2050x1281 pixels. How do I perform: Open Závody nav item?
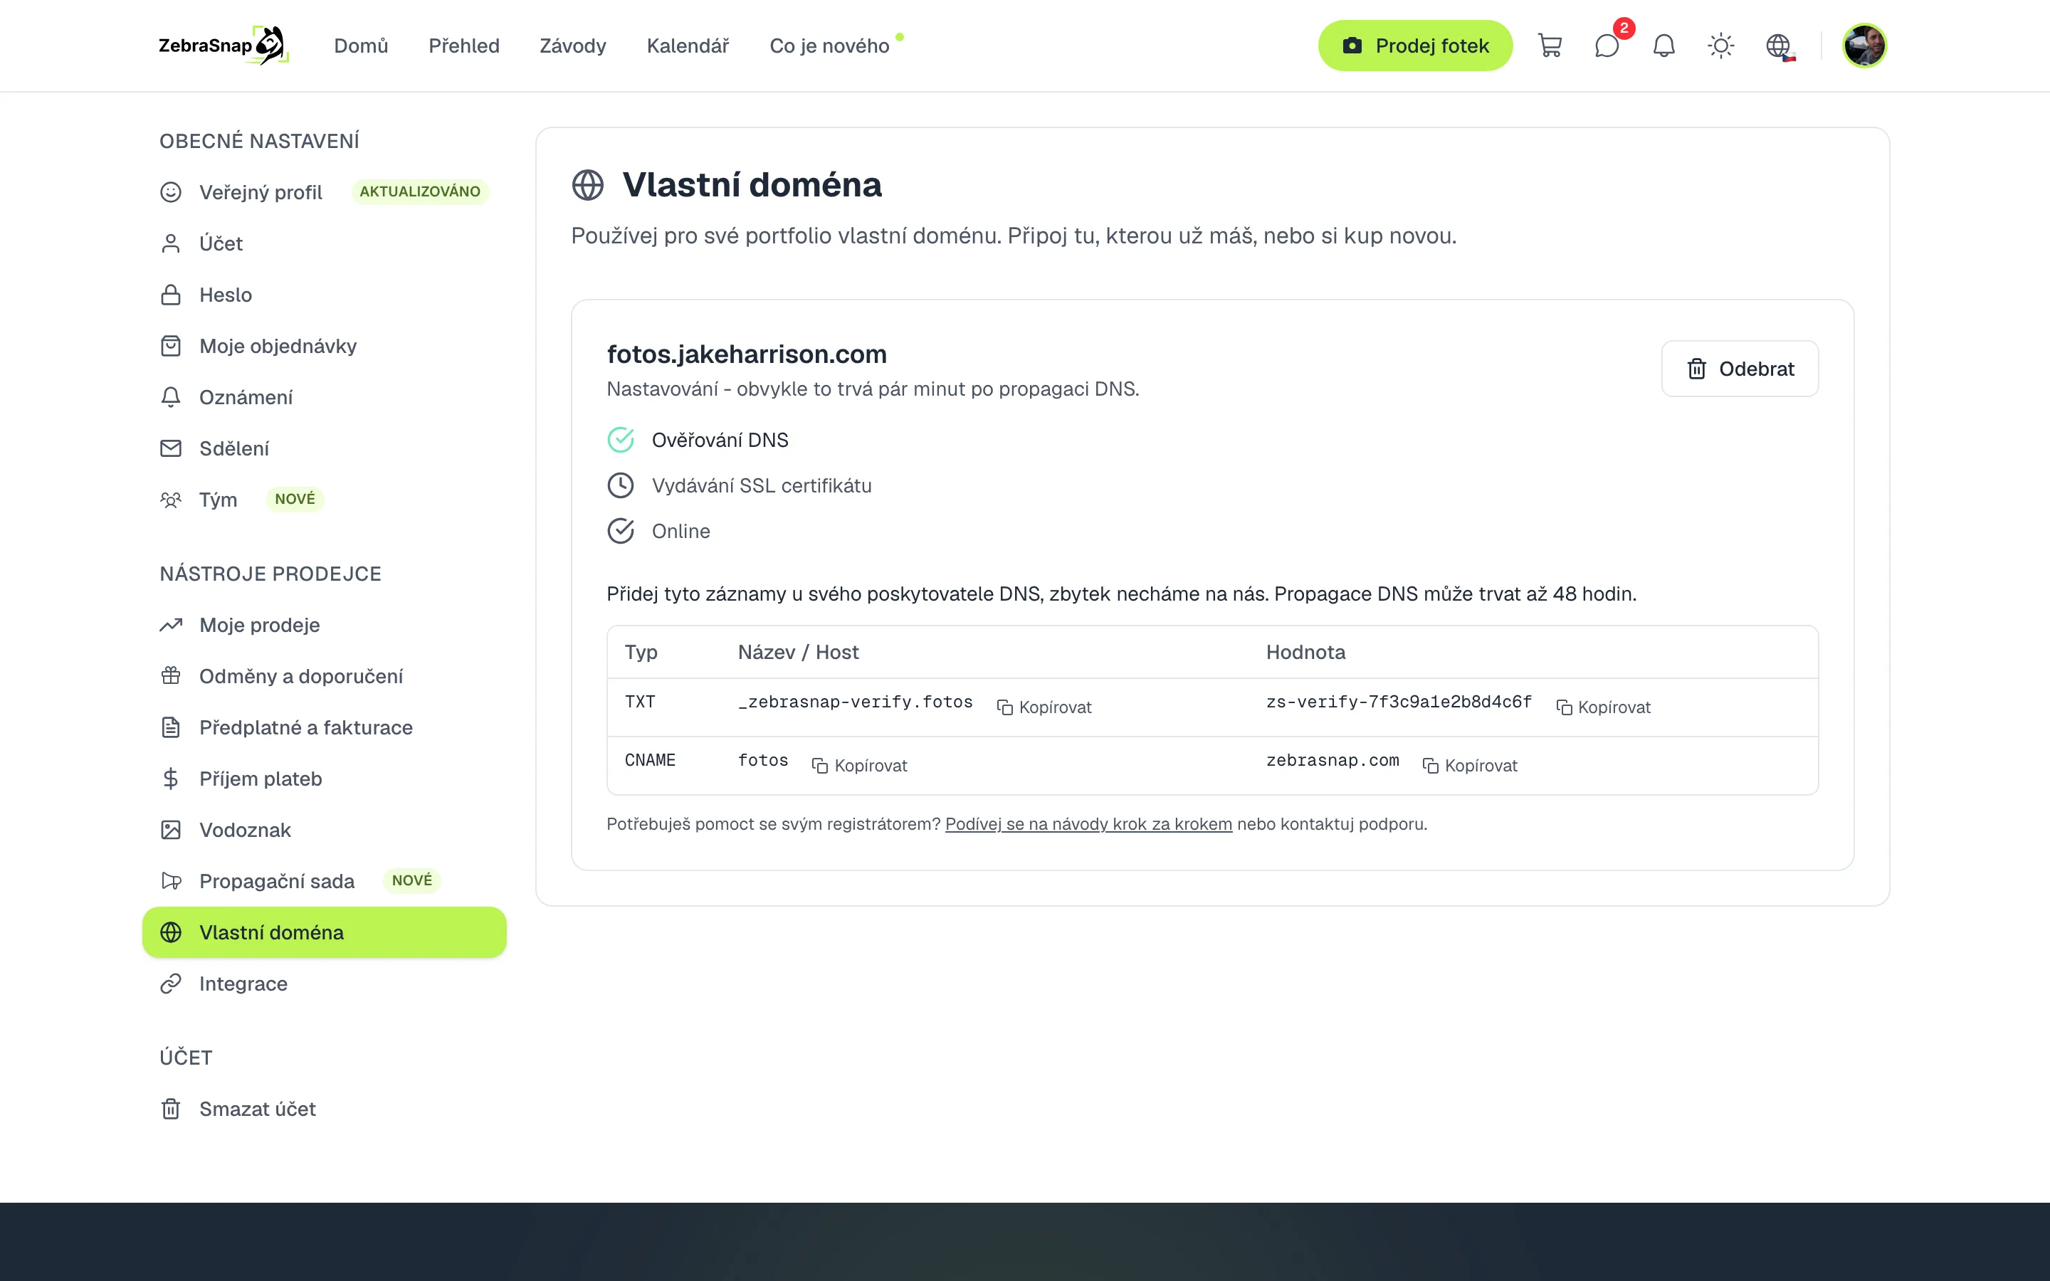(572, 46)
